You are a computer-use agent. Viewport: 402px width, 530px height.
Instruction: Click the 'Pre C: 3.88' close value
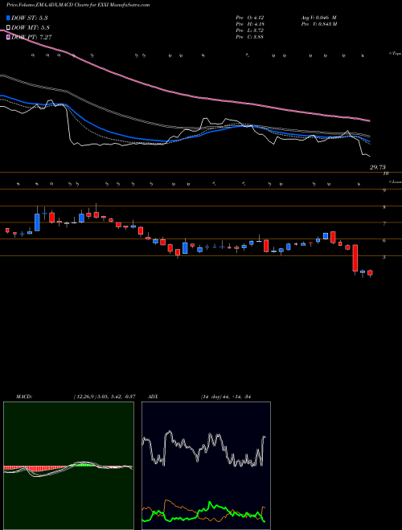(250, 37)
